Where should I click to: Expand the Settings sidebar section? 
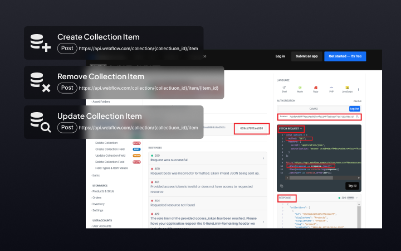(x=97, y=210)
